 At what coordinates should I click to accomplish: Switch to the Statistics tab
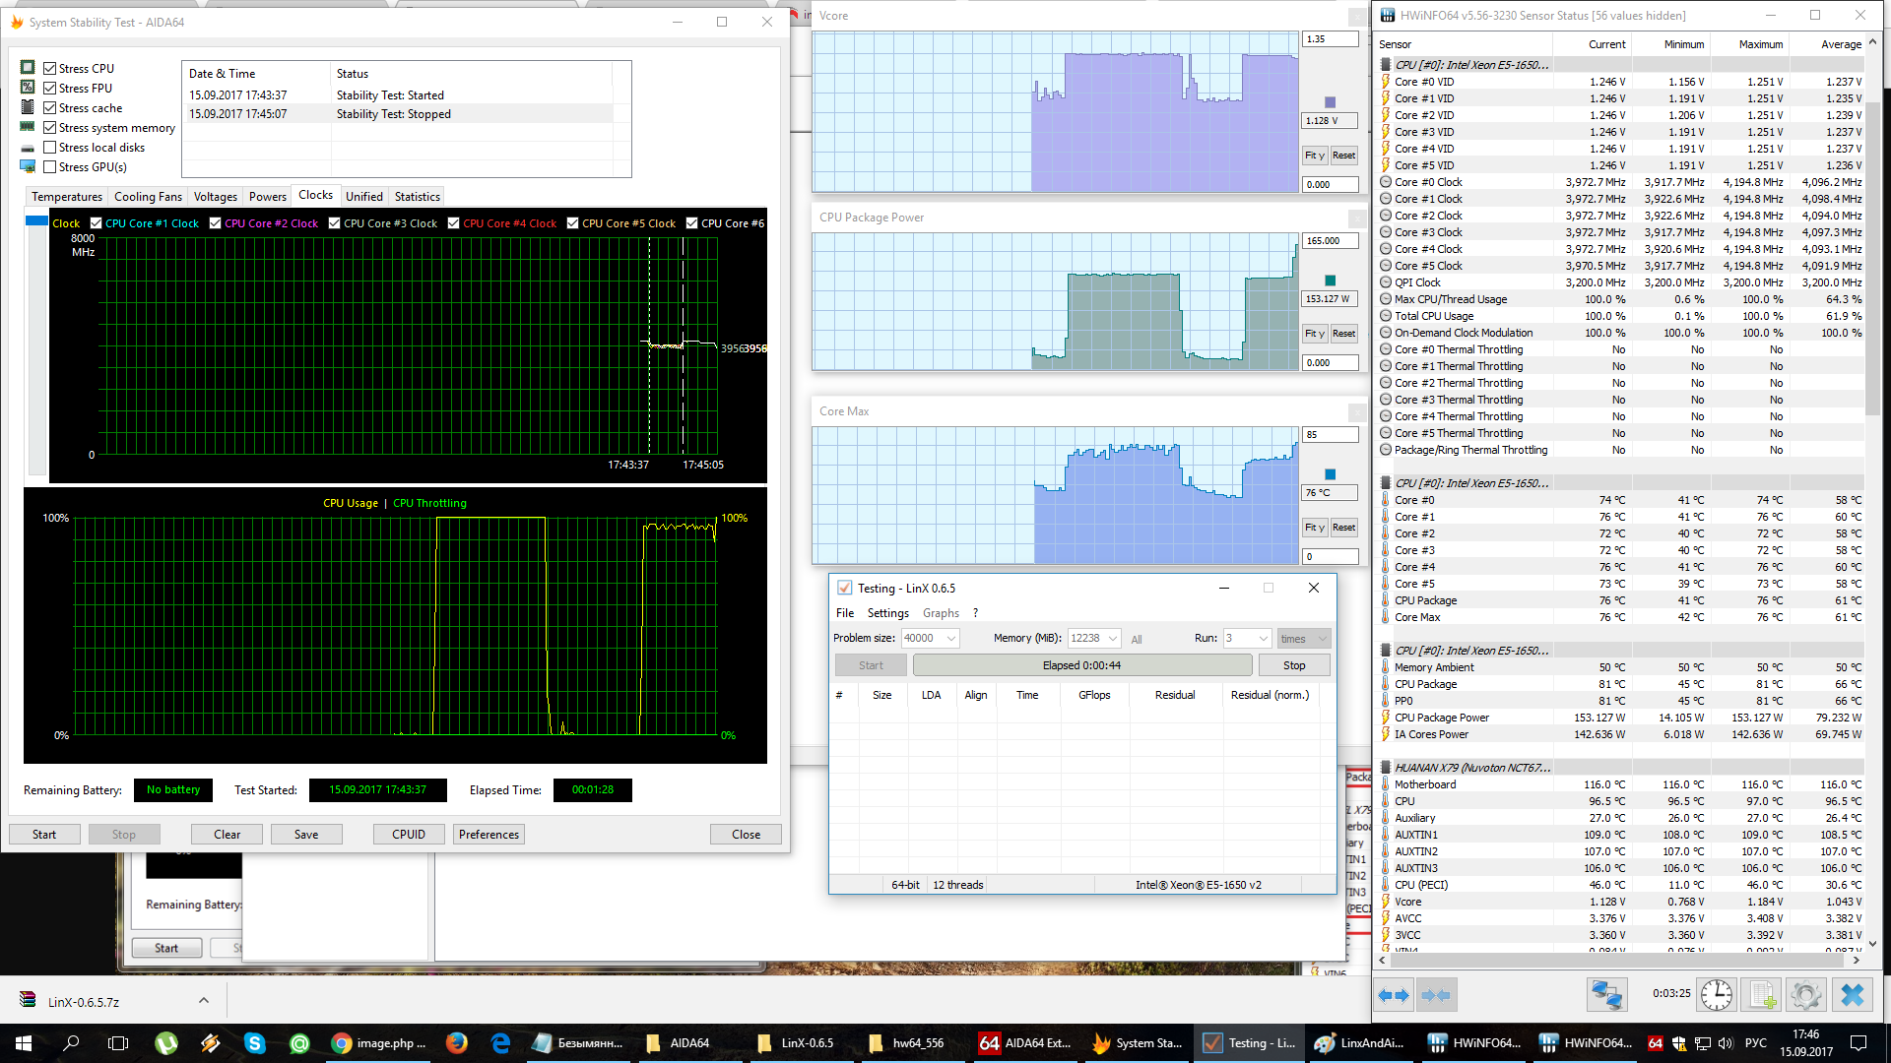point(418,196)
